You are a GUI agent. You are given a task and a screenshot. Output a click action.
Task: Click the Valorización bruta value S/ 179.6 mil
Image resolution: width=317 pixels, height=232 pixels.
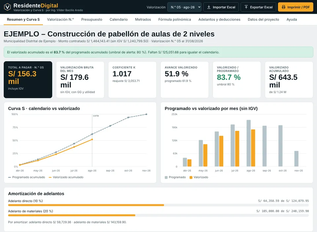click(74, 81)
